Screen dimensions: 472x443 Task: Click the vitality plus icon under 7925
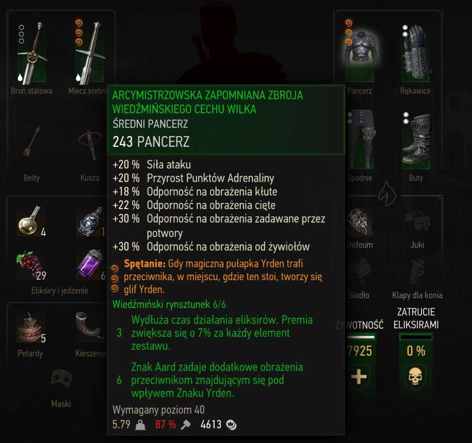pyautogui.click(x=359, y=376)
